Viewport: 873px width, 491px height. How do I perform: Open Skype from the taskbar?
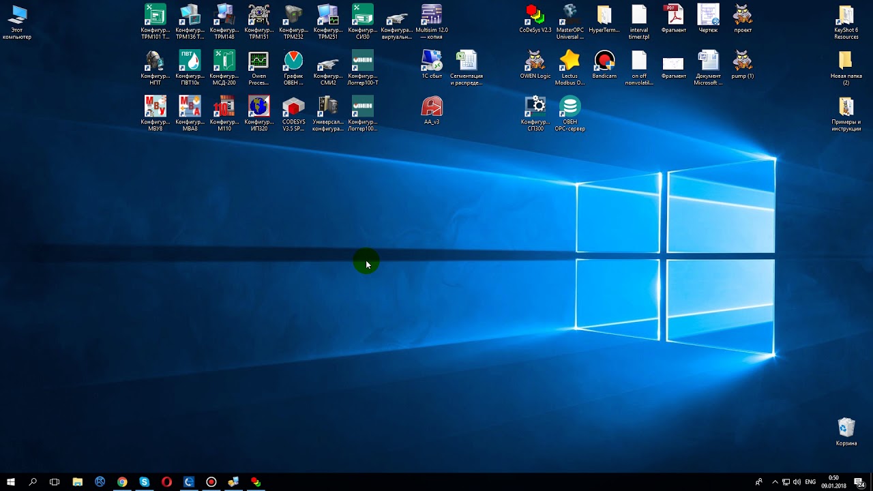click(x=144, y=481)
